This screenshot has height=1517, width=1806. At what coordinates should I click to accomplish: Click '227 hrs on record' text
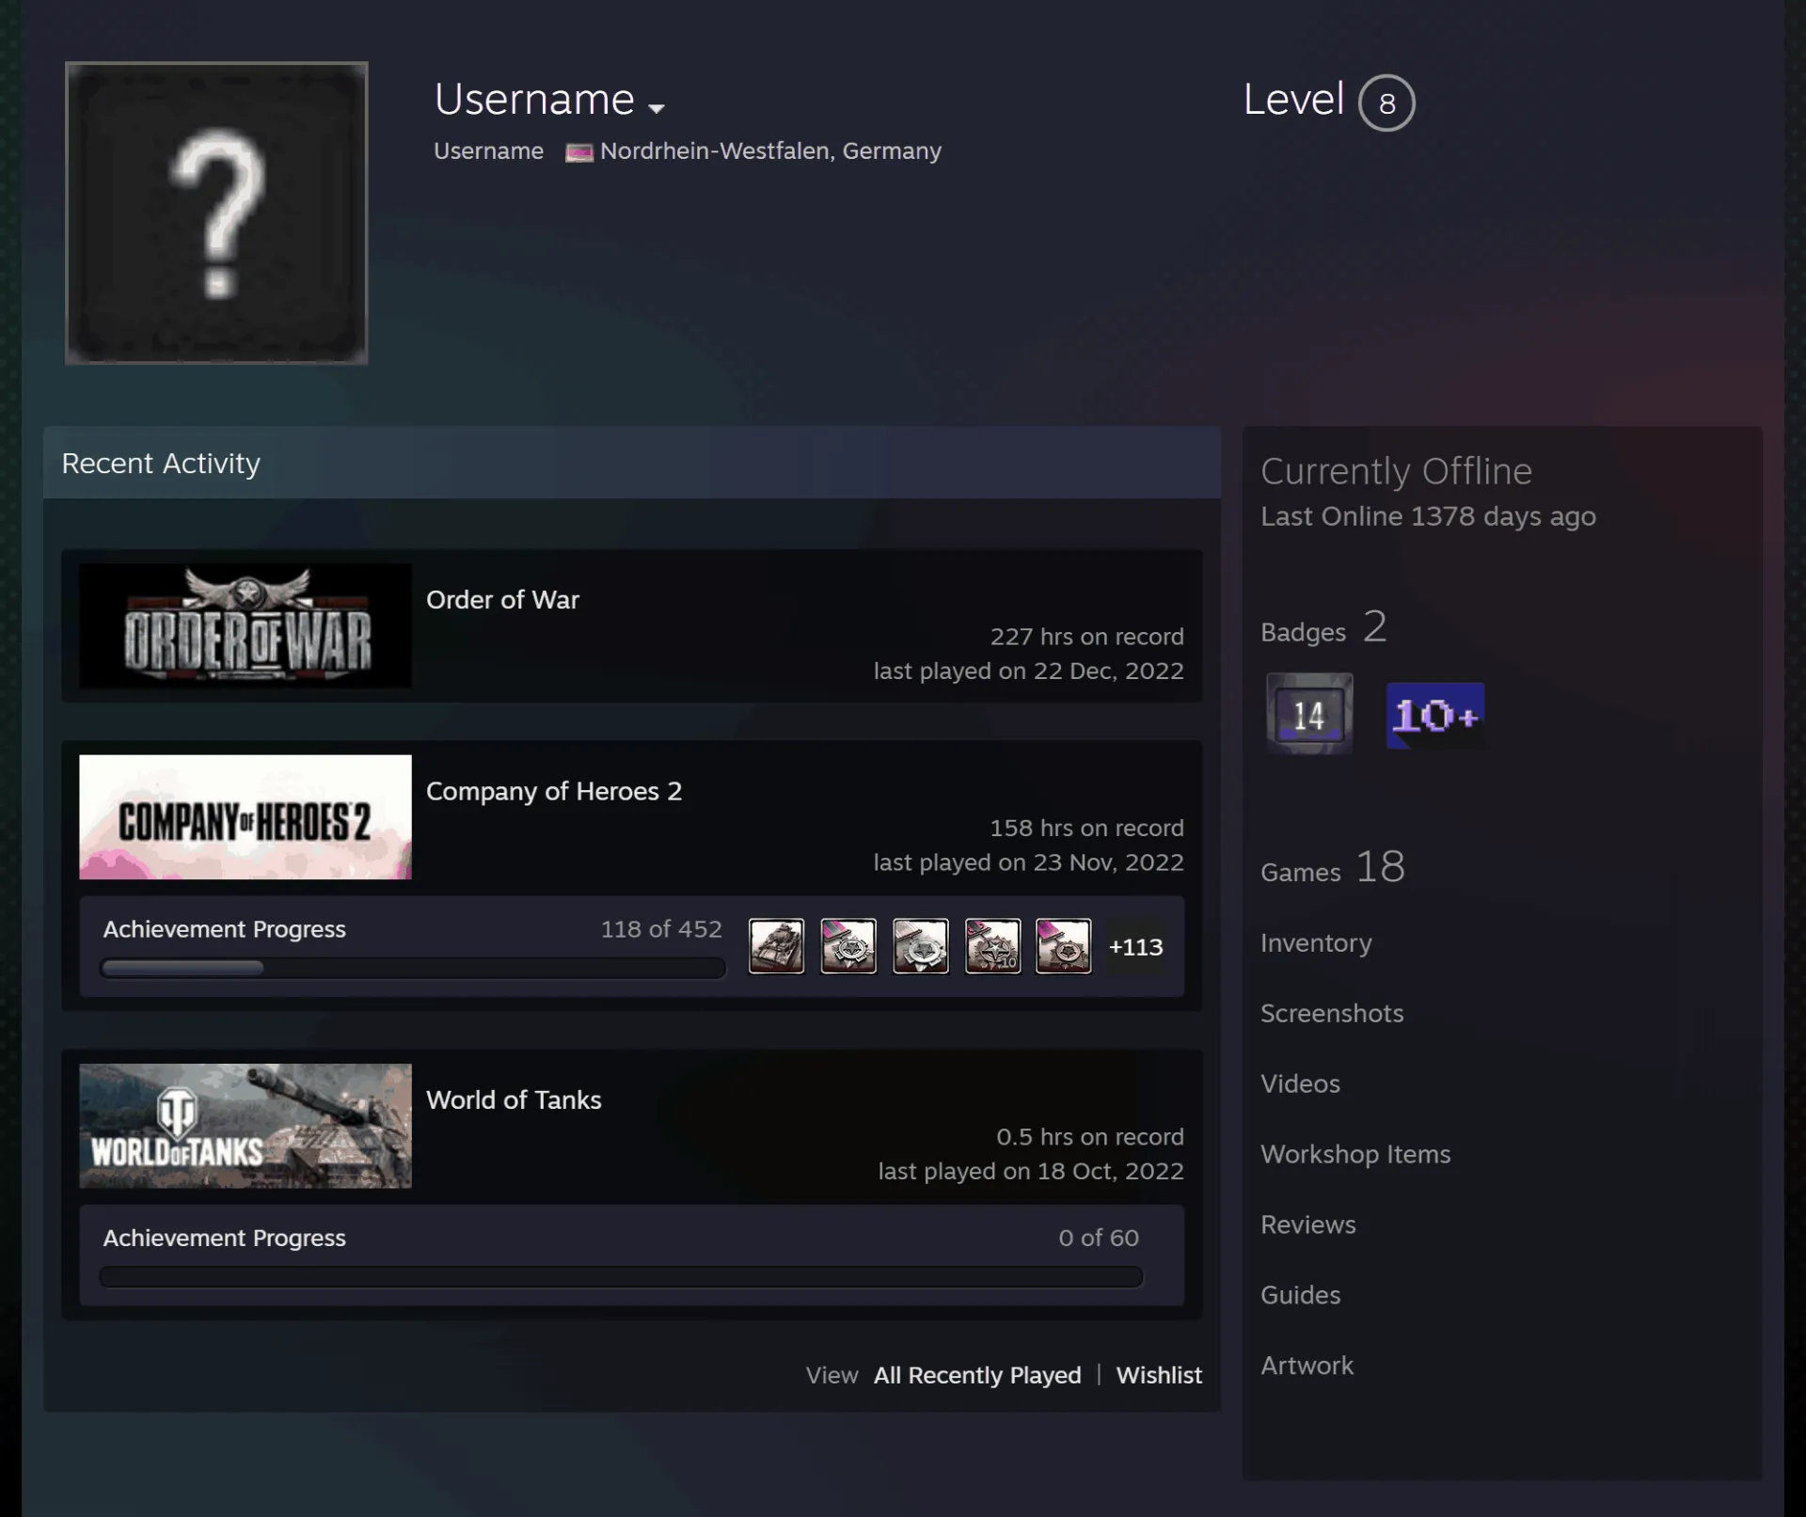(x=1086, y=637)
